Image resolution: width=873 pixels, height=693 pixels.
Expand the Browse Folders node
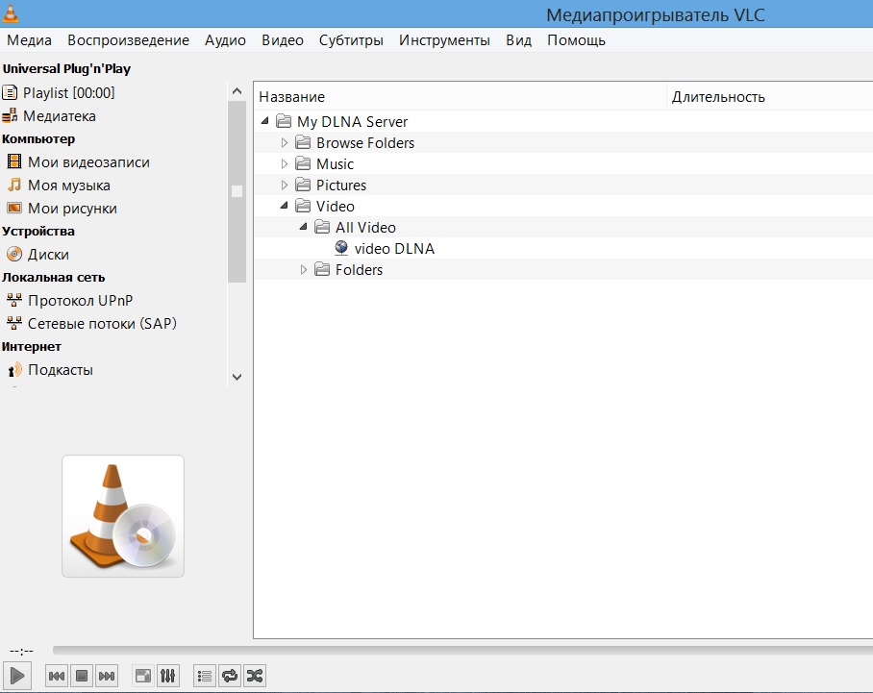pos(284,142)
